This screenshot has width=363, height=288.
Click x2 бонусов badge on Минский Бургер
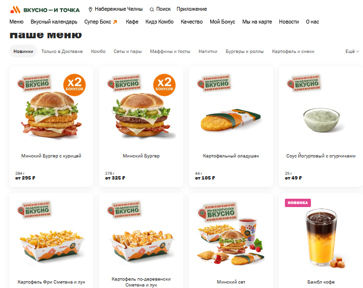point(165,85)
